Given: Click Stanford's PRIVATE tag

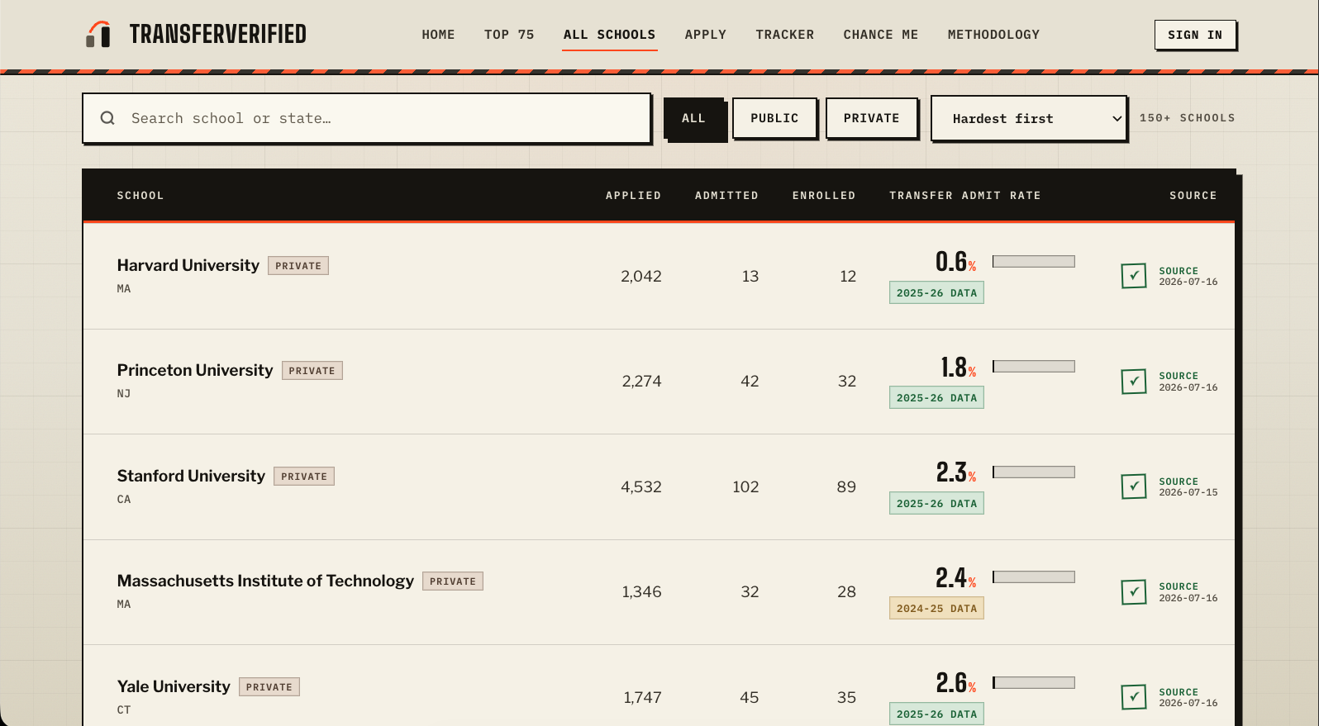Looking at the screenshot, I should [x=304, y=477].
